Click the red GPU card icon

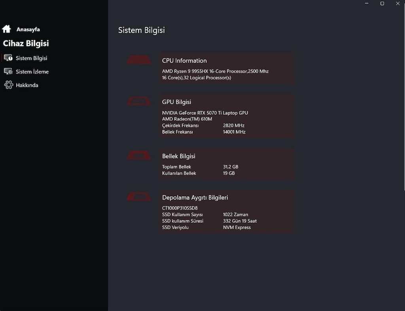[138, 101]
